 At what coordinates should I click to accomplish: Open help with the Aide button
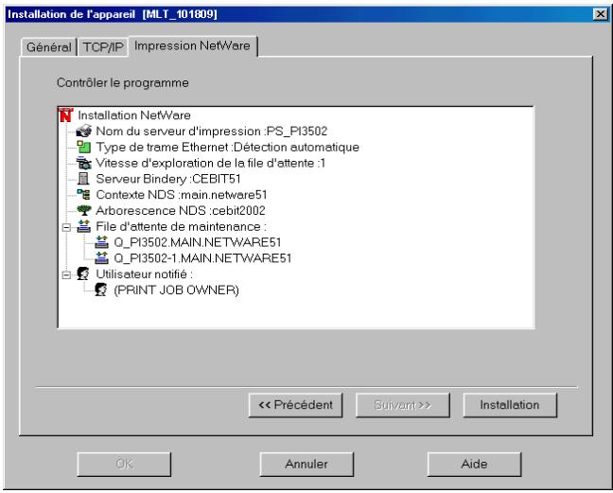tap(474, 464)
